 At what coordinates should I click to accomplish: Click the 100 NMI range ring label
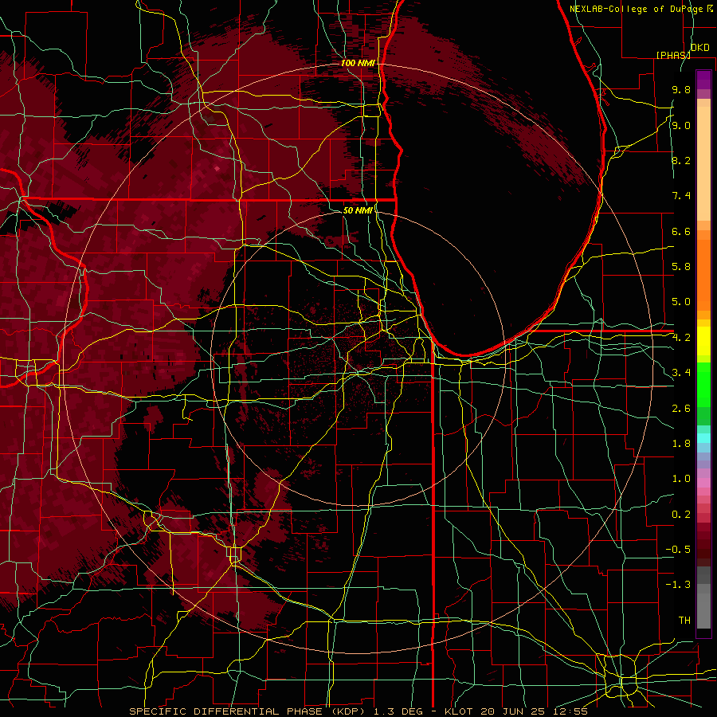(358, 63)
